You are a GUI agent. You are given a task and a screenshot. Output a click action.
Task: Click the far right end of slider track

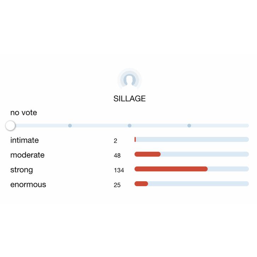(247, 126)
